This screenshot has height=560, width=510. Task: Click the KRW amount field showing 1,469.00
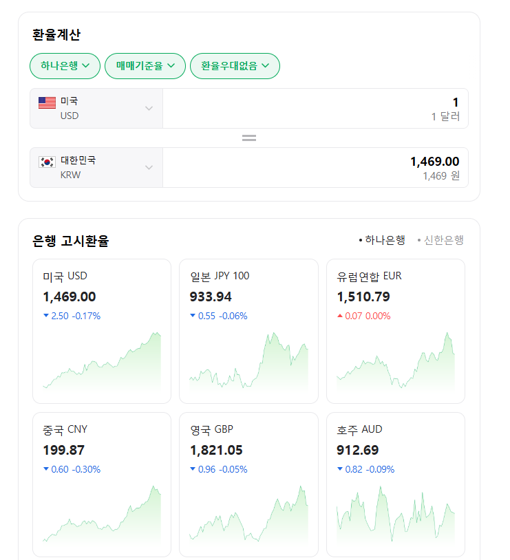click(x=315, y=162)
